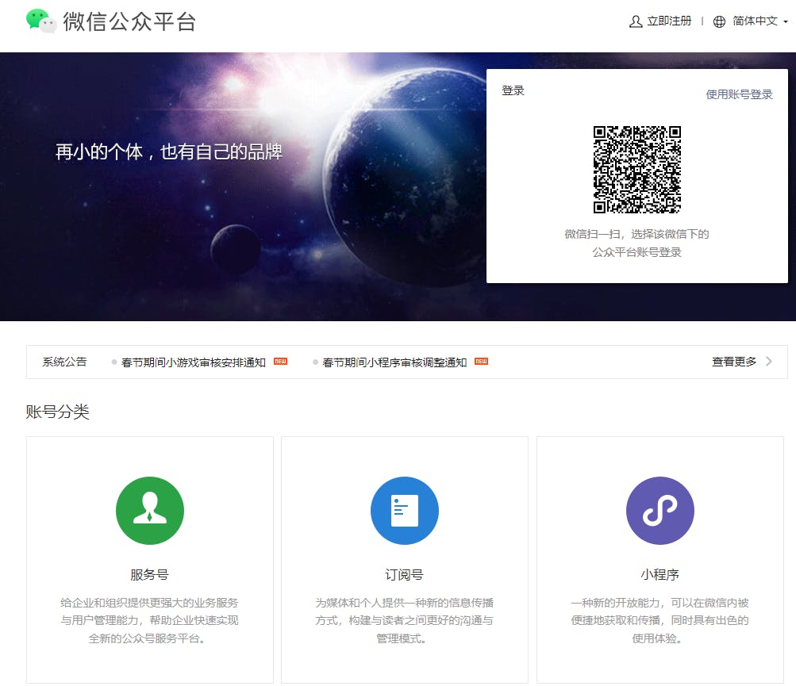Click the 微信公众平台 title text
The height and width of the screenshot is (686, 796).
(129, 22)
